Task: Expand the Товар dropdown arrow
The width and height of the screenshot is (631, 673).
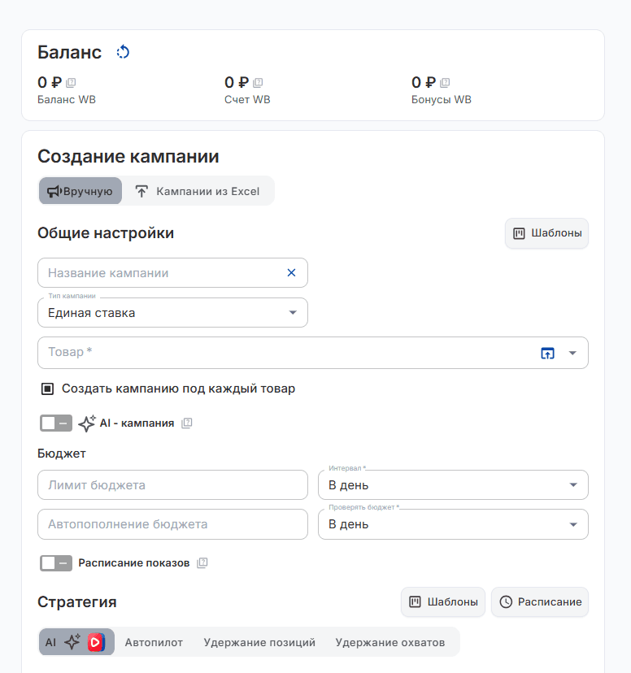Action: (x=572, y=354)
